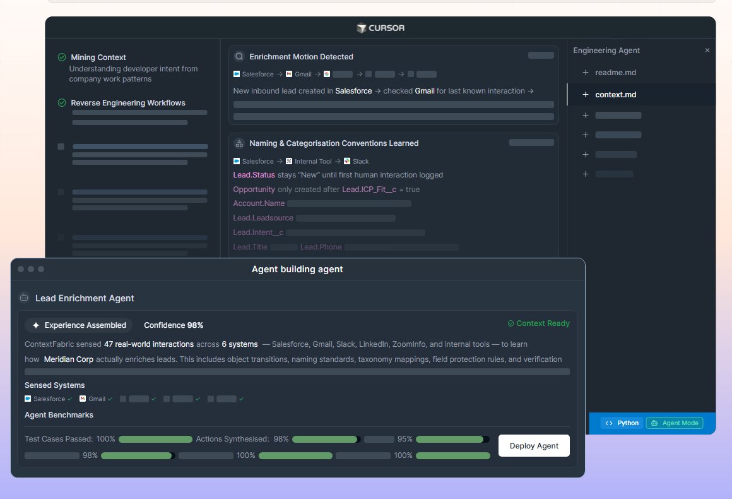Screen dimensions: 732x499
Task: Click the Mining Context green check icon
Action: [62, 57]
